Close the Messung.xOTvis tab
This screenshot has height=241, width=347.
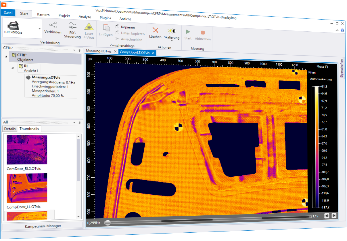pos(115,51)
